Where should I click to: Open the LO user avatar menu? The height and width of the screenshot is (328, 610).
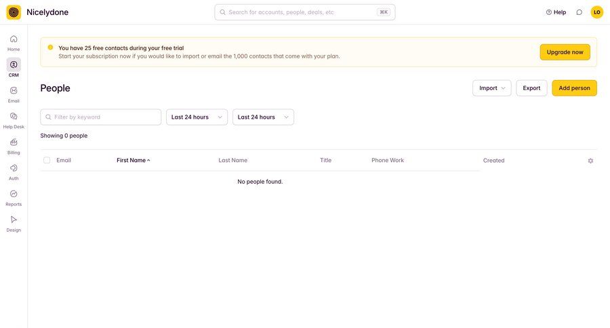[x=596, y=12]
